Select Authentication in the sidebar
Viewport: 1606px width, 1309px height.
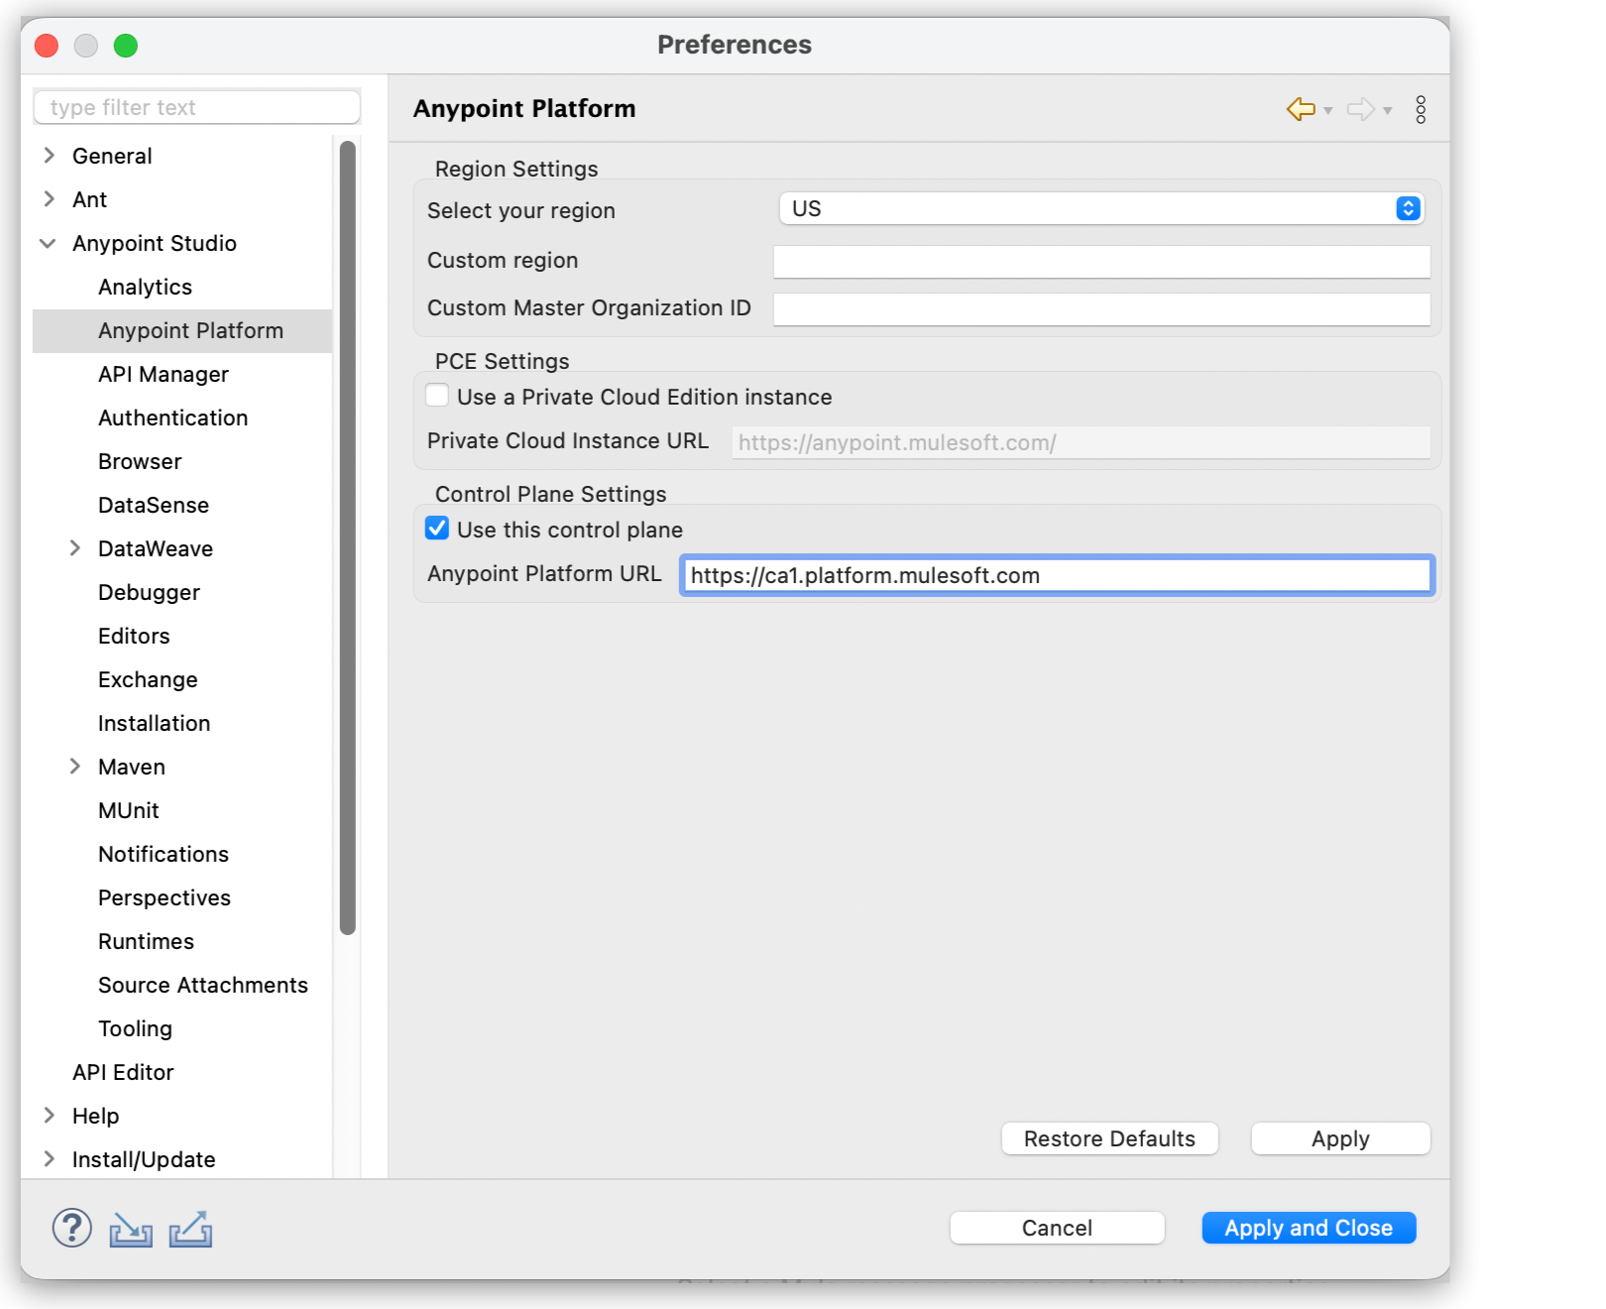(x=172, y=417)
